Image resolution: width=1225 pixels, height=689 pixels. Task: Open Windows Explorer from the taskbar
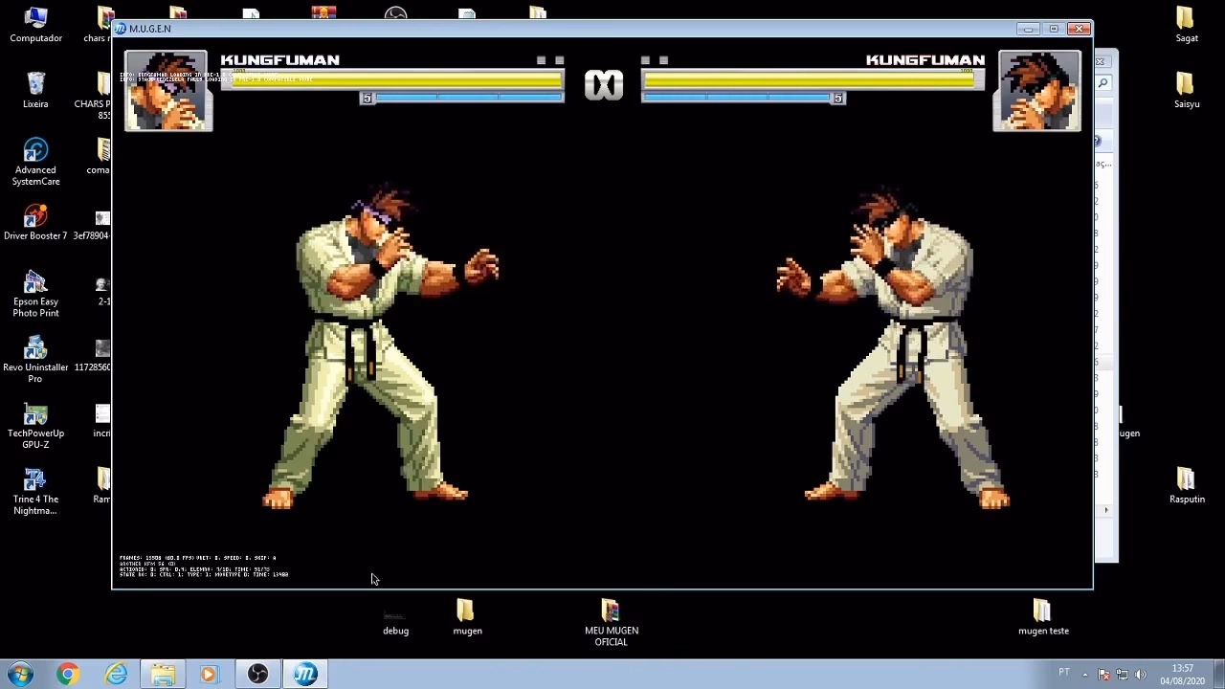point(163,675)
